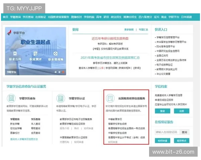The width and height of the screenshot is (201, 160).
Task: Click the 报告特点 button
Action: click(182, 141)
